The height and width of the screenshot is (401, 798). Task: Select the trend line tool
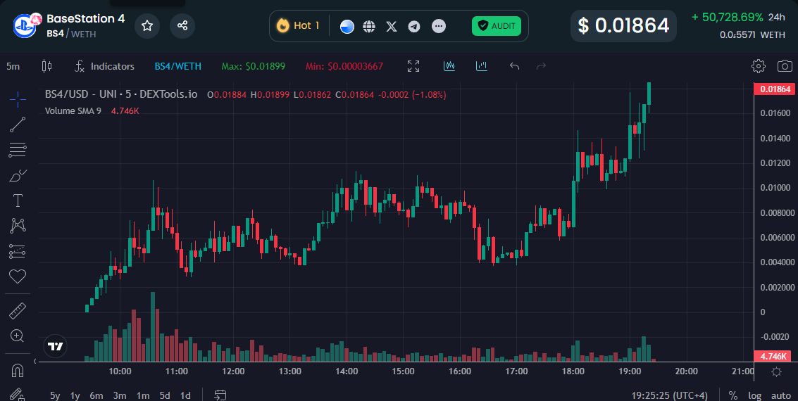pos(18,125)
